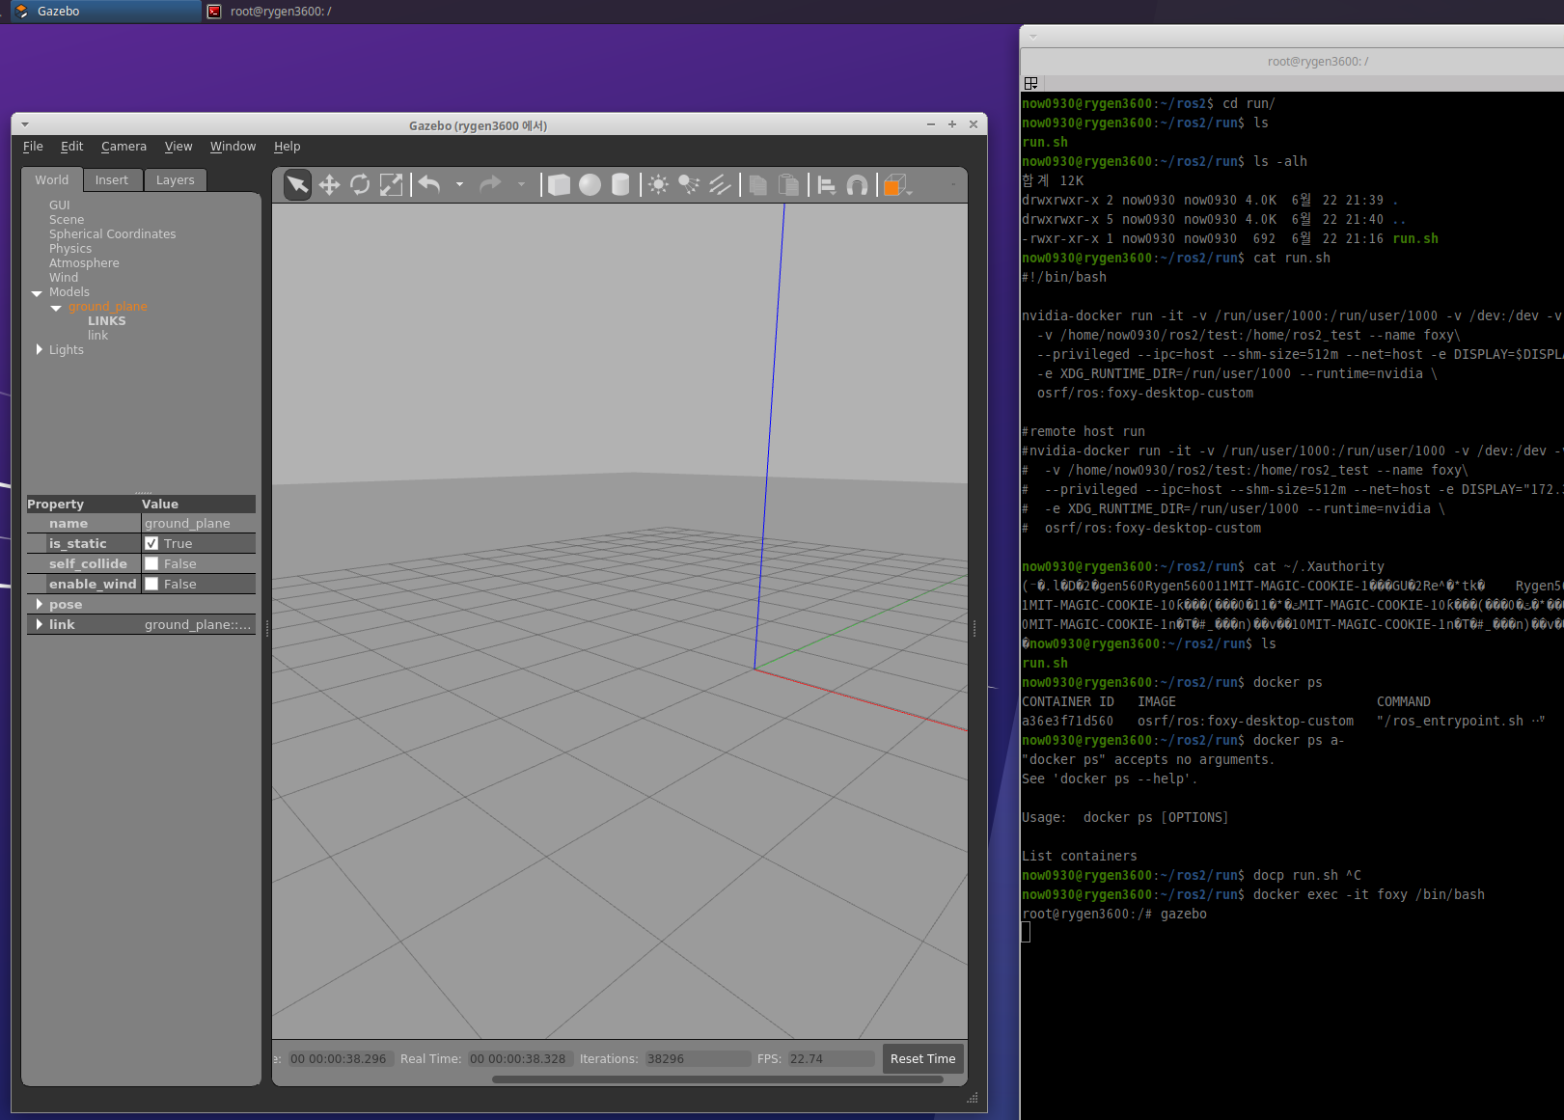Enable the self_collide checkbox

tap(151, 564)
